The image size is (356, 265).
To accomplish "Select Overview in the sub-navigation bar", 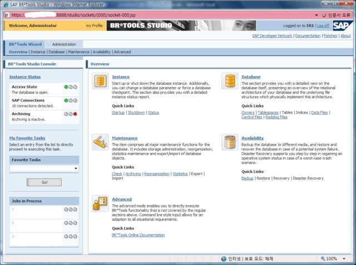I will click(18, 52).
